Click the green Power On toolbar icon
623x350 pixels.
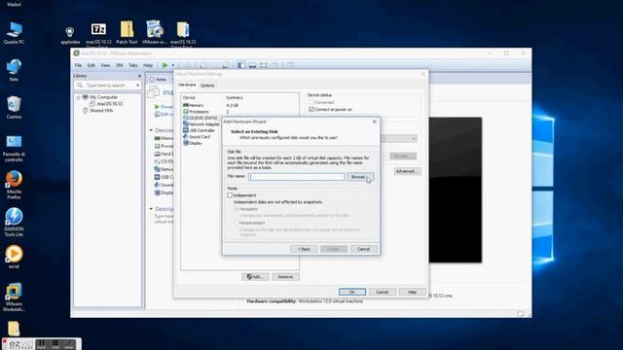pyautogui.click(x=165, y=65)
